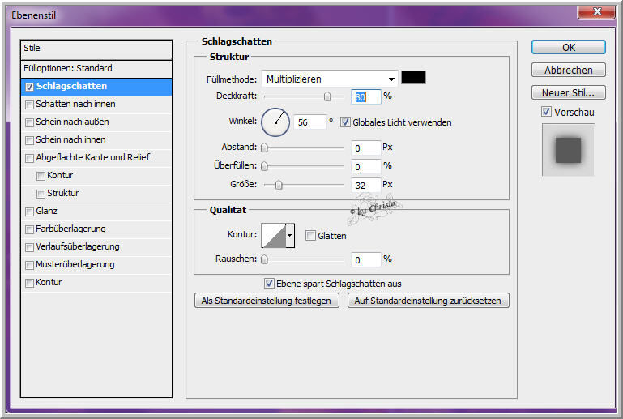Check the Glätten checkbox
The image size is (623, 419).
pyautogui.click(x=310, y=235)
